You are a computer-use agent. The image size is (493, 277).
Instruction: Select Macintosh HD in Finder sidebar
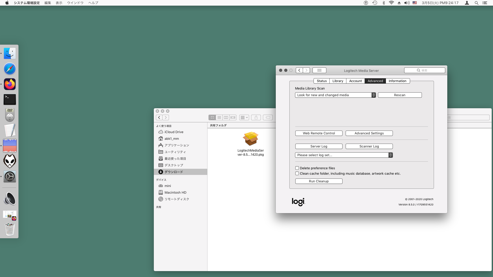coord(181,192)
